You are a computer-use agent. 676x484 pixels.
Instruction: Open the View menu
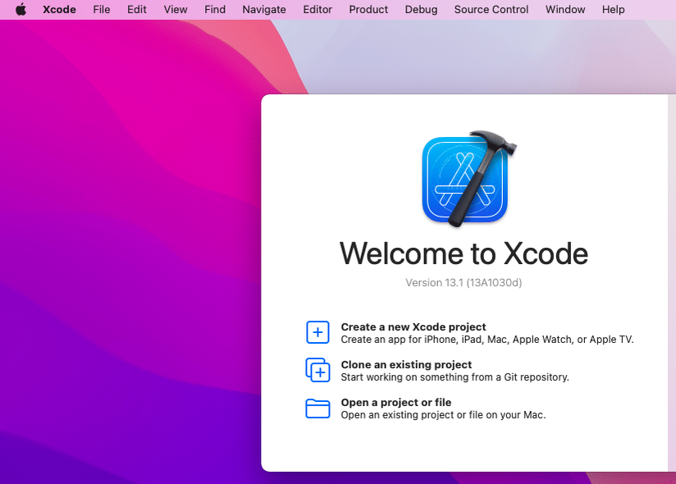pyautogui.click(x=176, y=9)
